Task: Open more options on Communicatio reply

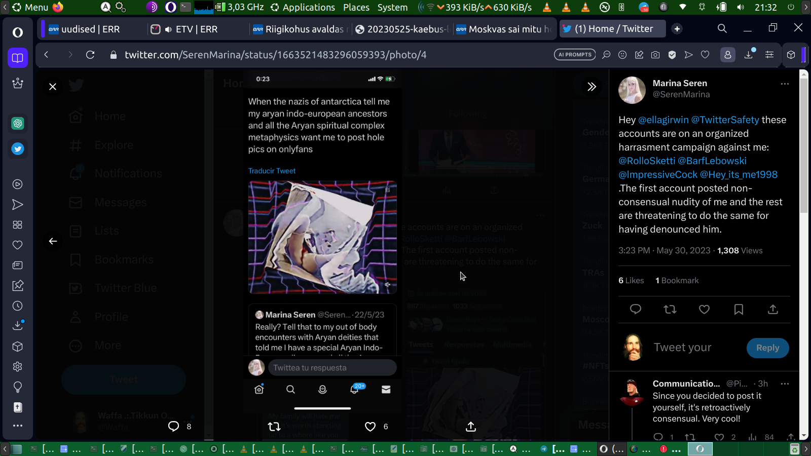Action: coord(785,384)
